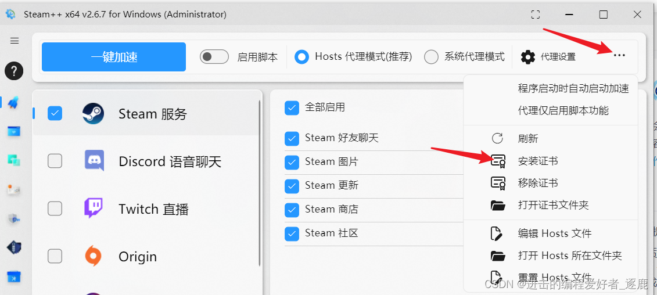Image resolution: width=657 pixels, height=295 pixels.
Task: Click the open Hosts folder icon
Action: [x=498, y=255]
